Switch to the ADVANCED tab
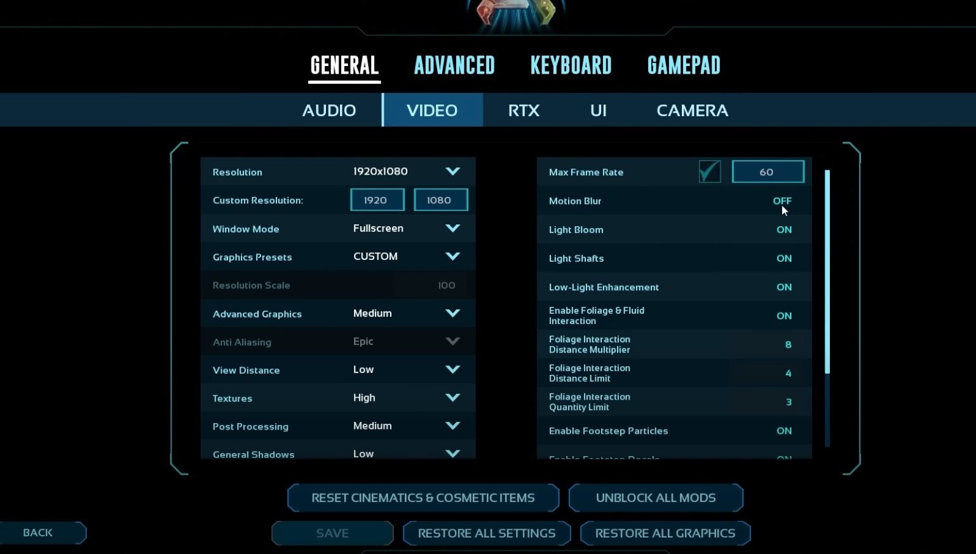 coord(454,64)
